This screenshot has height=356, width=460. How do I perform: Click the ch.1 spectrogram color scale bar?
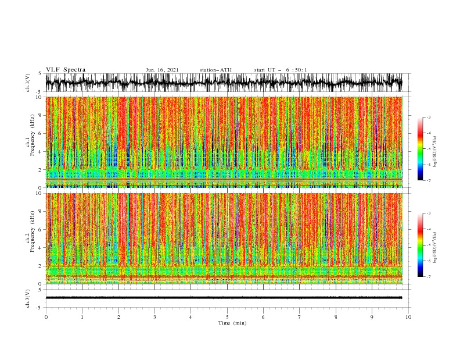pos(420,149)
